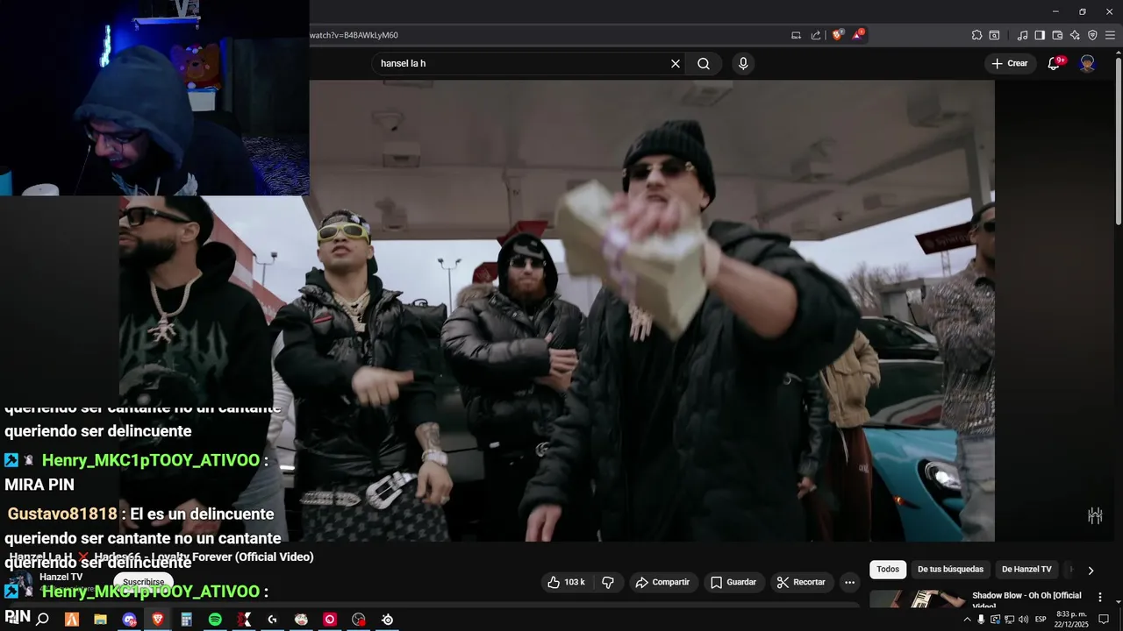
Task: Clear the YouTube search box text
Action: pyautogui.click(x=676, y=63)
